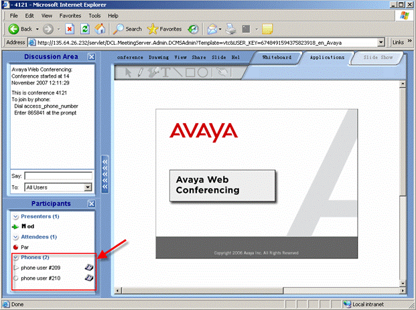Collapse the Presenters (1) group
This screenshot has height=310, width=416.
[x=15, y=217]
